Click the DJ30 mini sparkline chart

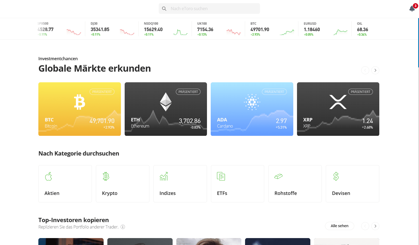[127, 32]
